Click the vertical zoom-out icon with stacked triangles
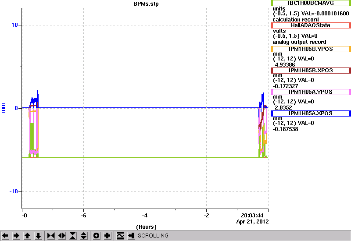 pyautogui.click(x=84, y=236)
